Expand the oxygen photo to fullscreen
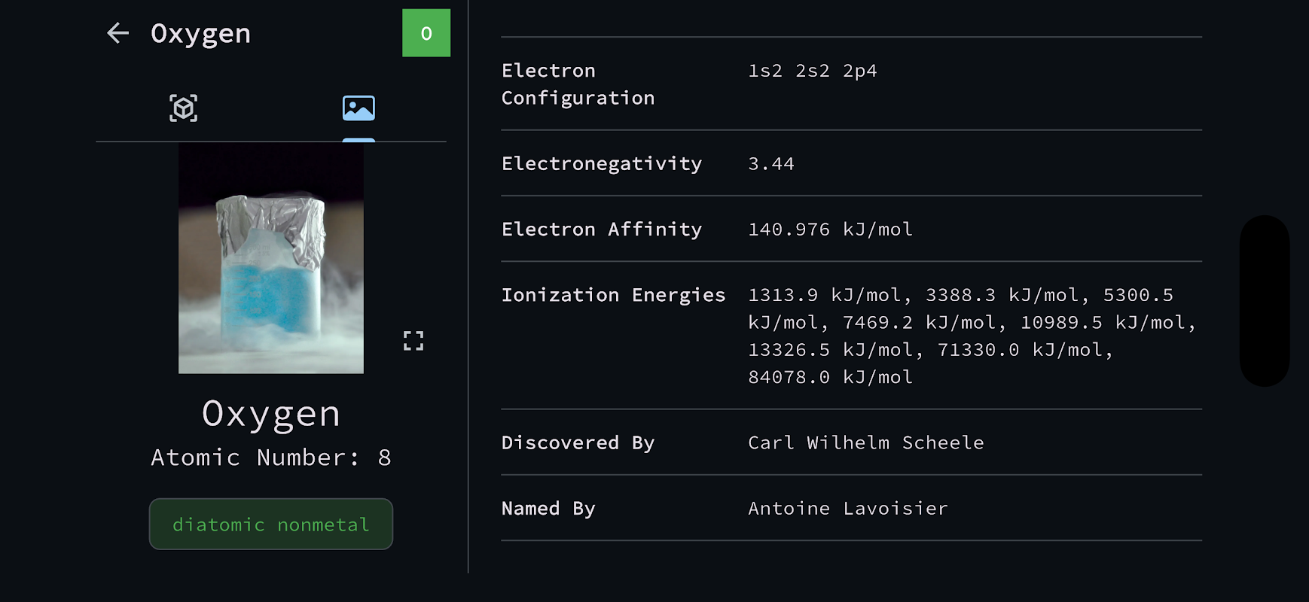This screenshot has width=1309, height=602. (413, 341)
